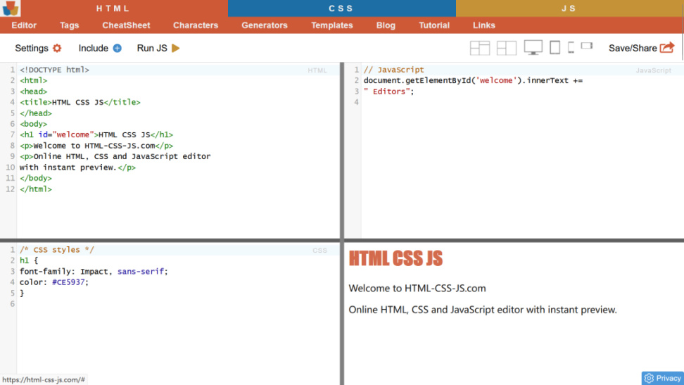Image resolution: width=684 pixels, height=385 pixels.
Task: Switch to mobile phone preview
Action: coord(571,47)
